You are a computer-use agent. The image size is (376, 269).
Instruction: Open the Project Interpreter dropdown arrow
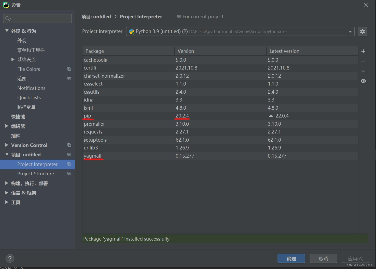tap(350, 31)
